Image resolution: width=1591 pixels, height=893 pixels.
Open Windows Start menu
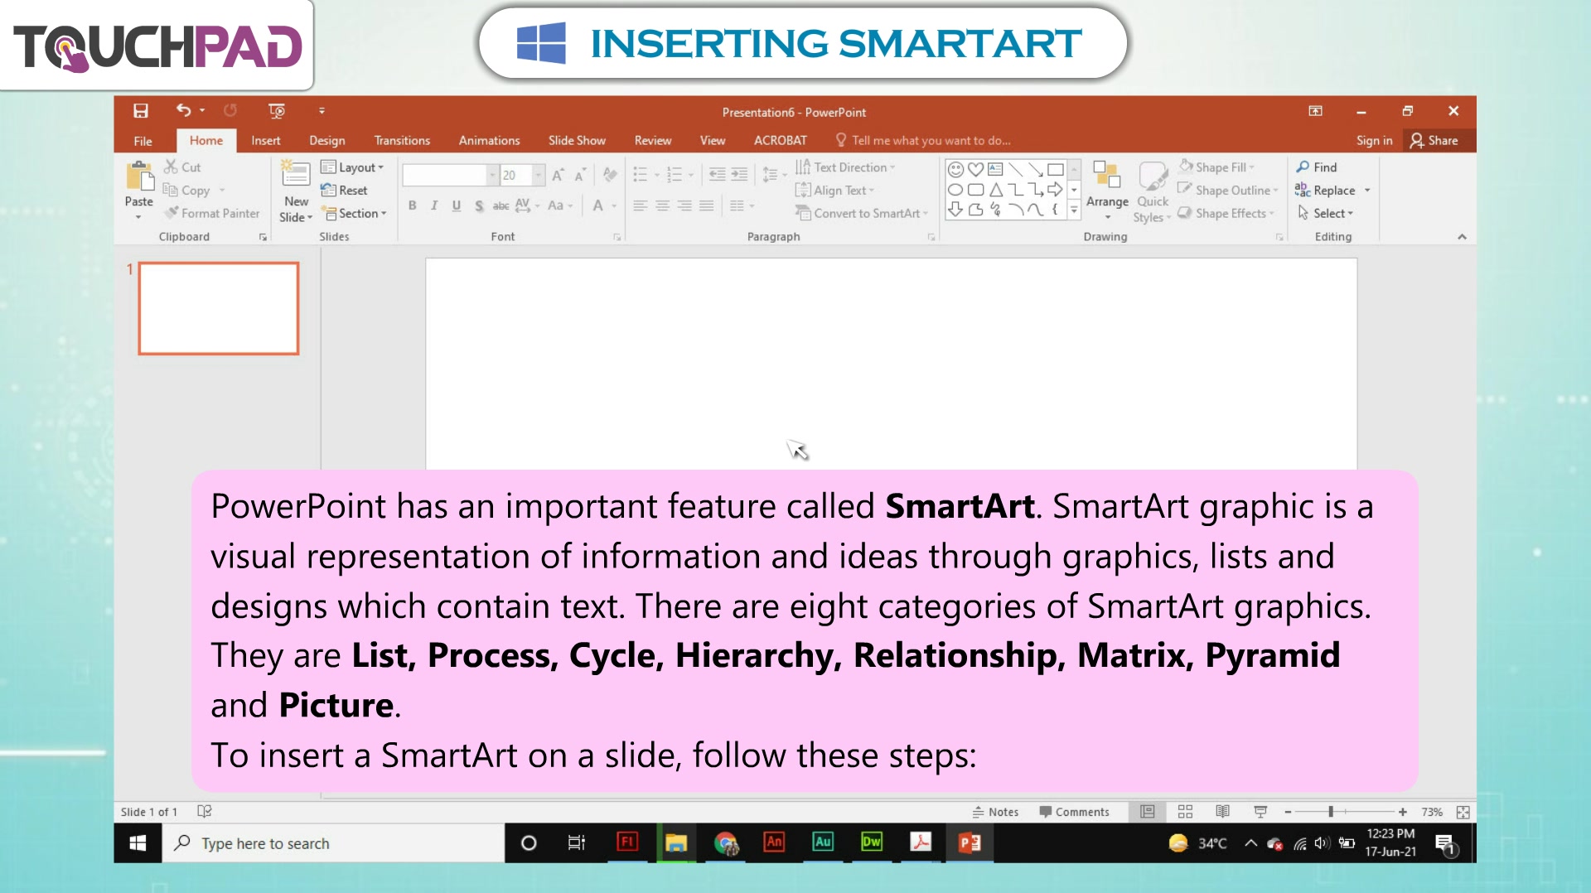pos(138,843)
